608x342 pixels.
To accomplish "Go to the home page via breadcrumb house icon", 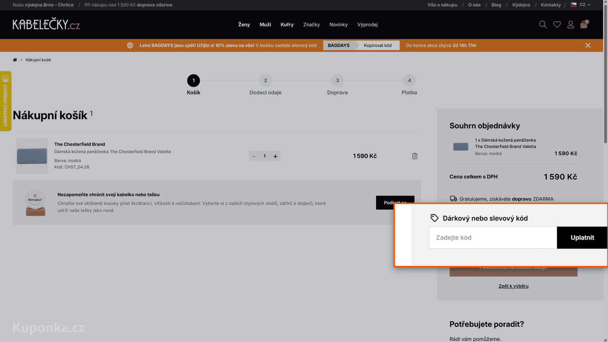I will coord(15,60).
